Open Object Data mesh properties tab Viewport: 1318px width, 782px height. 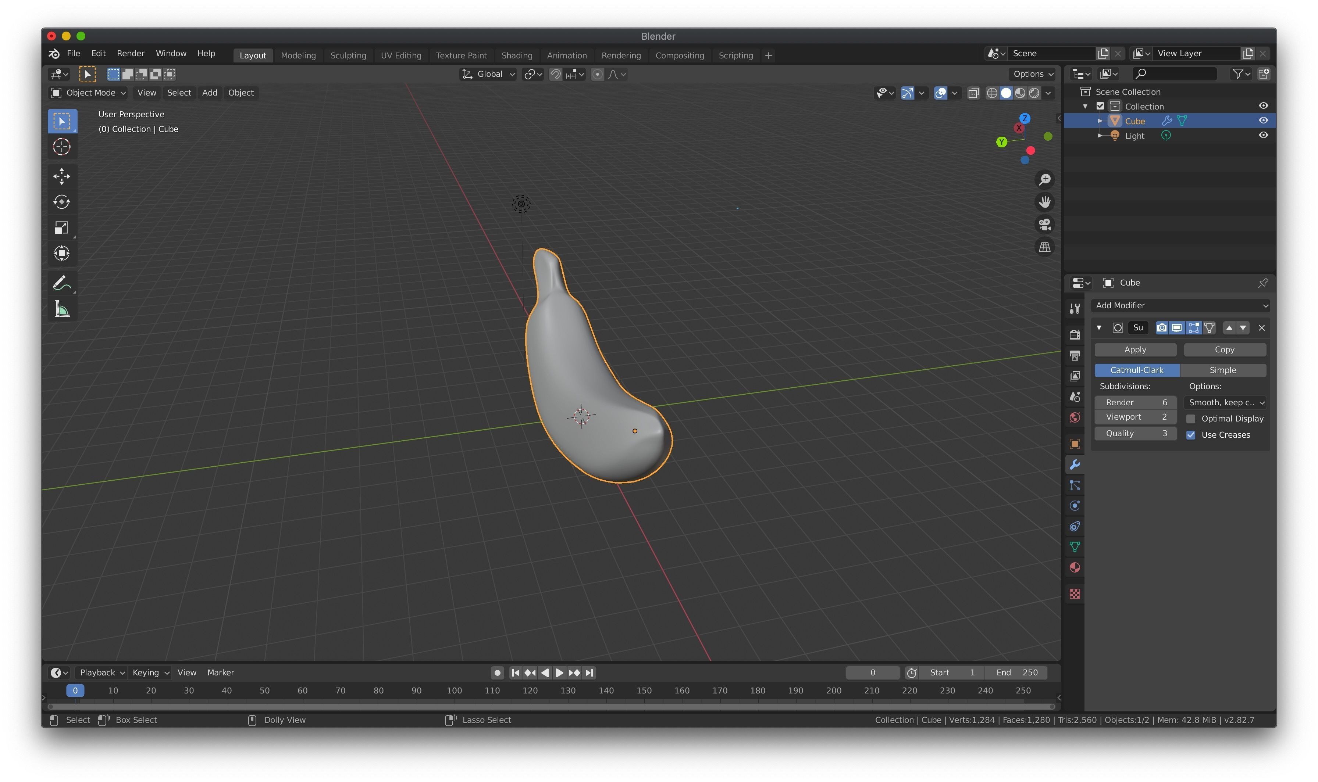pyautogui.click(x=1075, y=547)
